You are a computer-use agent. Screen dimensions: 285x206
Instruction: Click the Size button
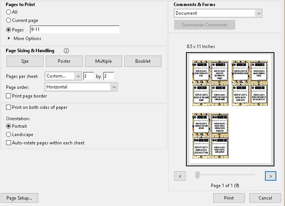(25, 61)
